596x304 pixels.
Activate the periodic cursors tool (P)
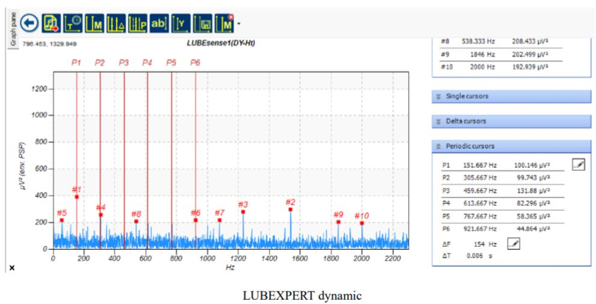[138, 23]
